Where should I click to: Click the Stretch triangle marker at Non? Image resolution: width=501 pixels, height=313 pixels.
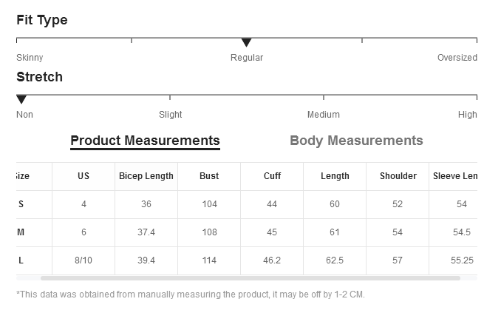pyautogui.click(x=21, y=99)
